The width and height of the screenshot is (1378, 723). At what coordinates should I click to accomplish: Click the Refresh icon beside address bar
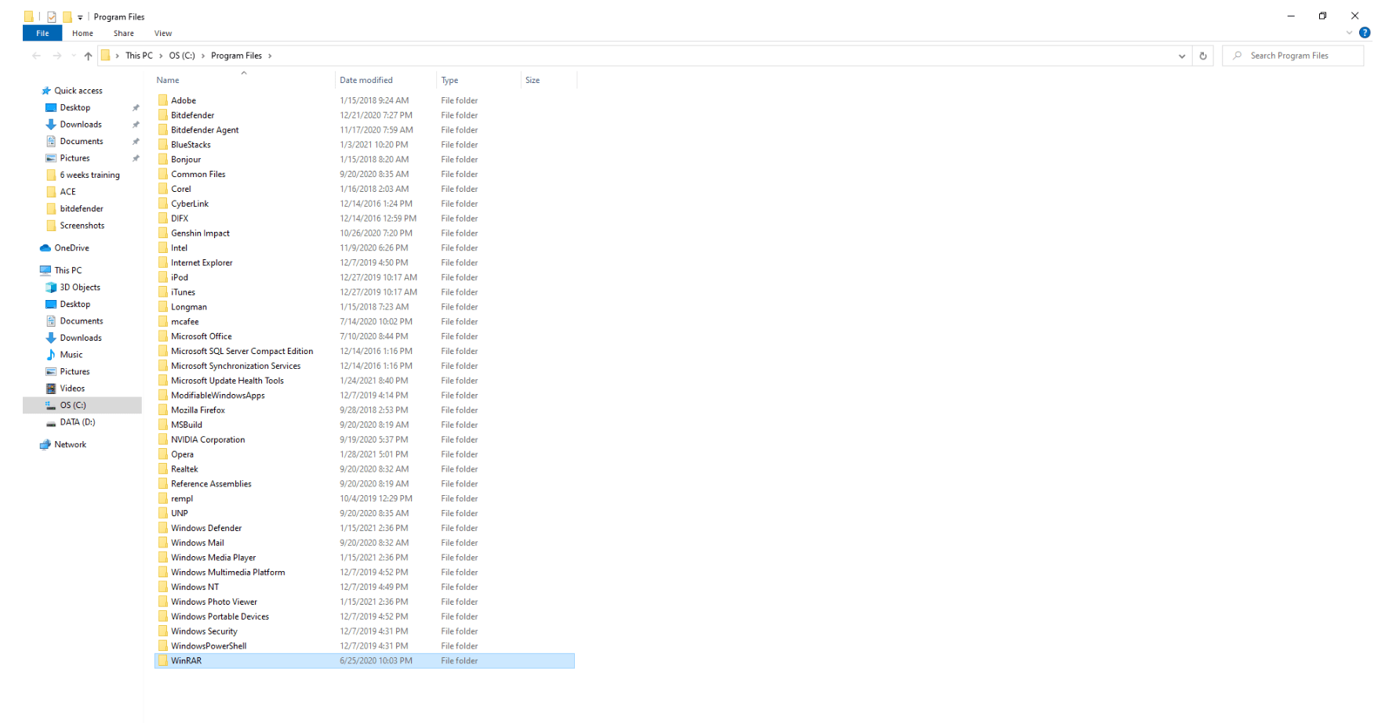coord(1203,56)
